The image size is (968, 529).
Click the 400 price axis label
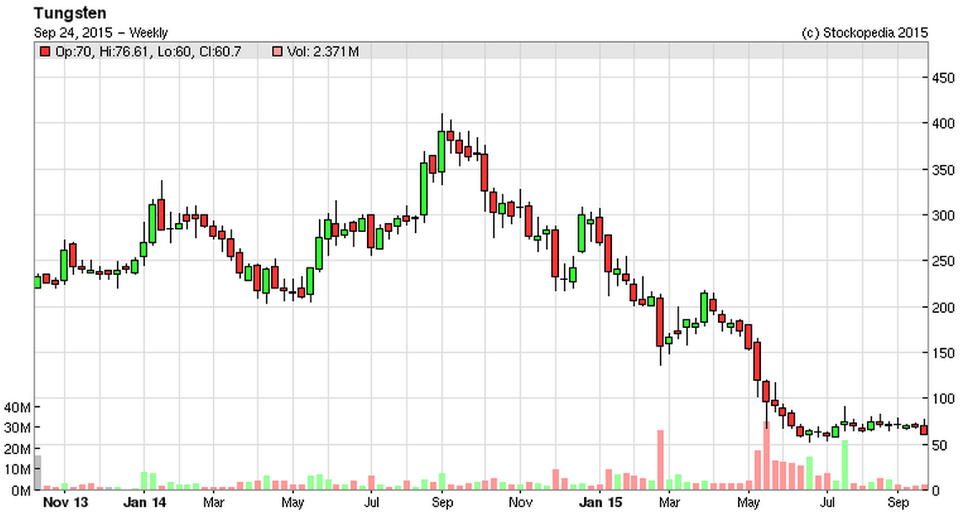[x=943, y=124]
